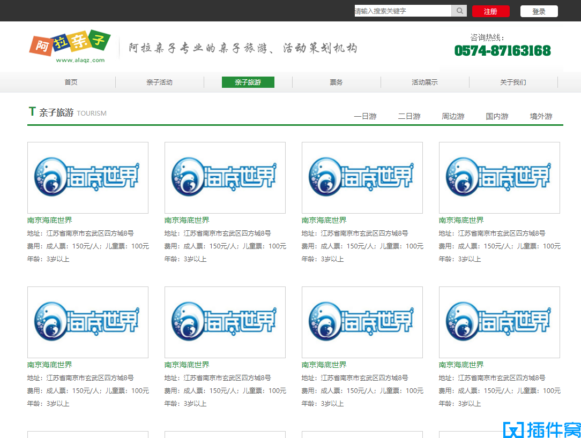Click the search magnifier icon
Image resolution: width=581 pixels, height=438 pixels.
459,11
